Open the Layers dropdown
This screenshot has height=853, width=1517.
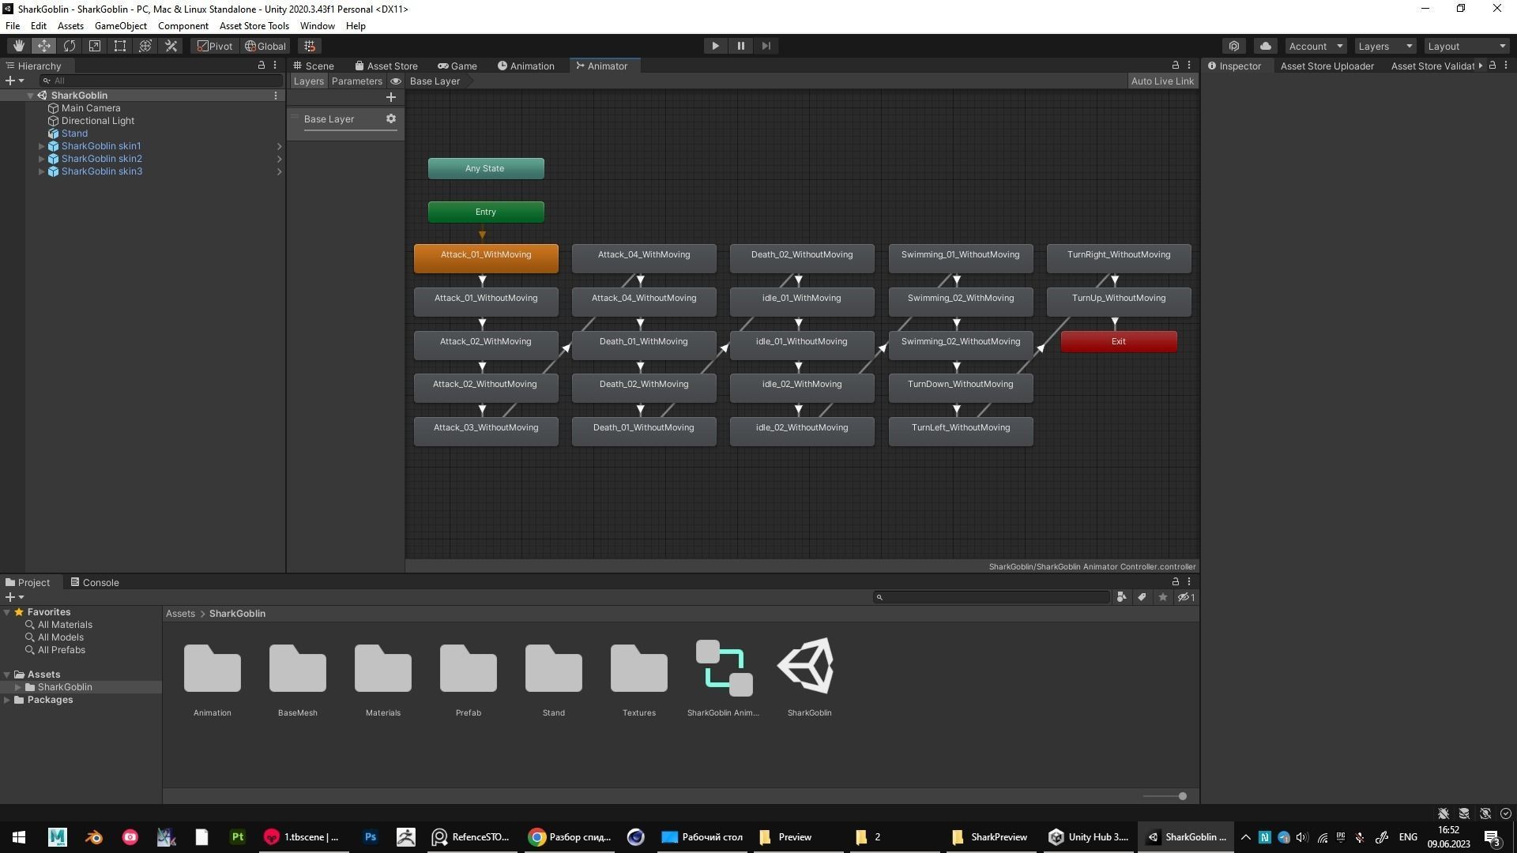point(1384,46)
